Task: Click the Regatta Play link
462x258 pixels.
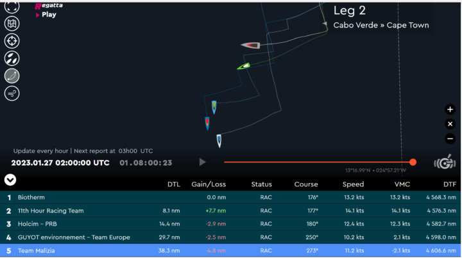Action: coord(48,10)
